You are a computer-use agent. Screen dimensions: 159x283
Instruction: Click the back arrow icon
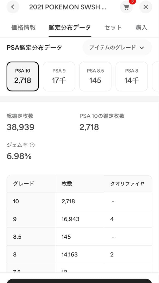13,7
